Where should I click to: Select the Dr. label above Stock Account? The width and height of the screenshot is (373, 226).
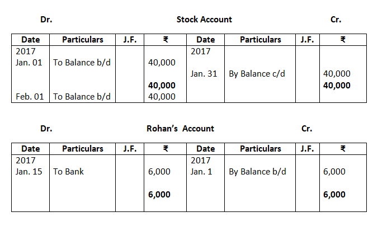(46, 20)
